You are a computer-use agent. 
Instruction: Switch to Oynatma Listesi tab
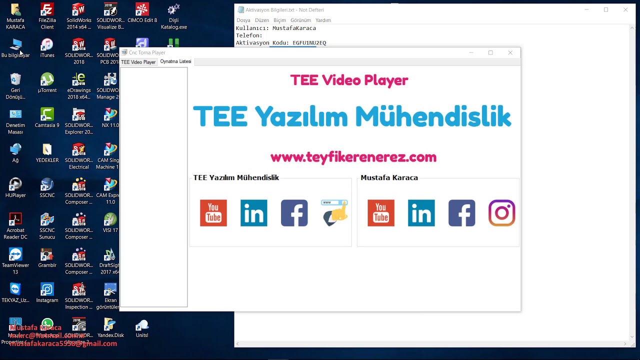click(175, 61)
